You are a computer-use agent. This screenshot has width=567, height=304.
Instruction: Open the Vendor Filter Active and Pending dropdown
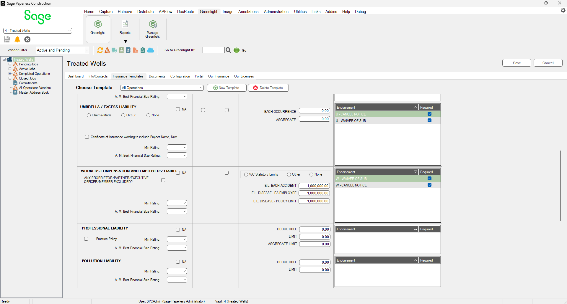pos(62,50)
